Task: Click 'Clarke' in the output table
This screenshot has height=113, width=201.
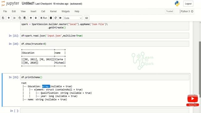Action: 59,59
